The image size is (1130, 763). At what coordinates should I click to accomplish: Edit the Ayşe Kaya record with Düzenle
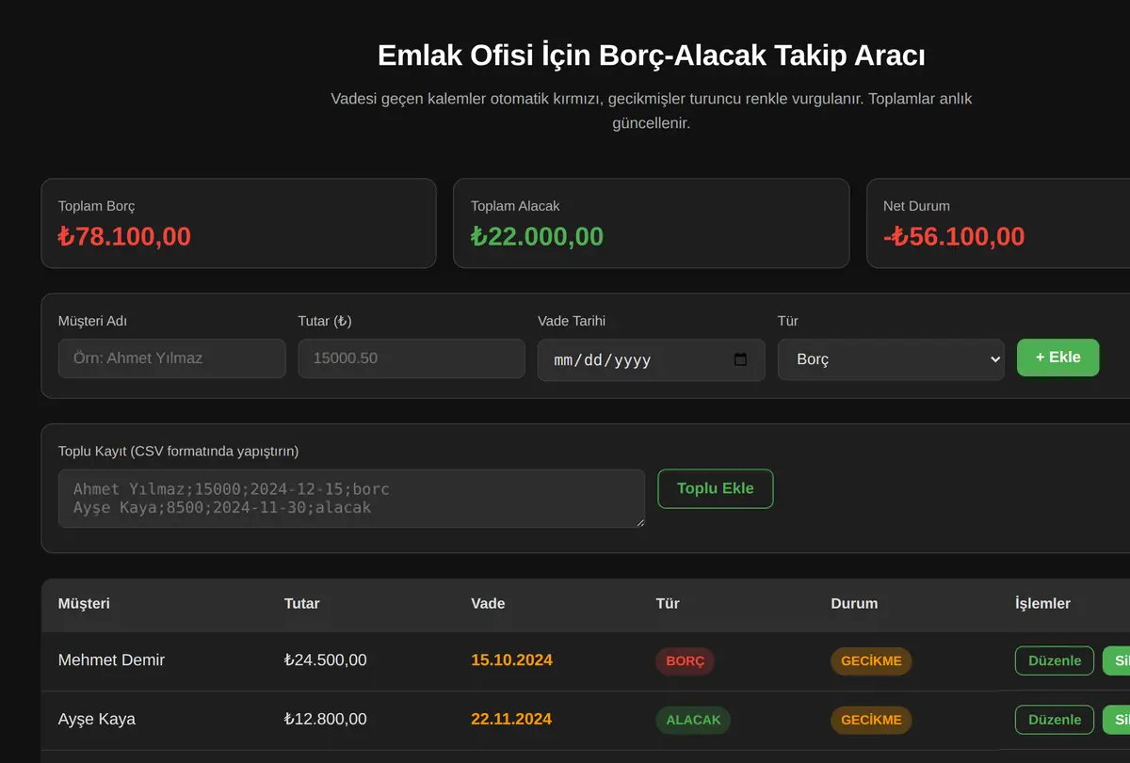coord(1055,720)
